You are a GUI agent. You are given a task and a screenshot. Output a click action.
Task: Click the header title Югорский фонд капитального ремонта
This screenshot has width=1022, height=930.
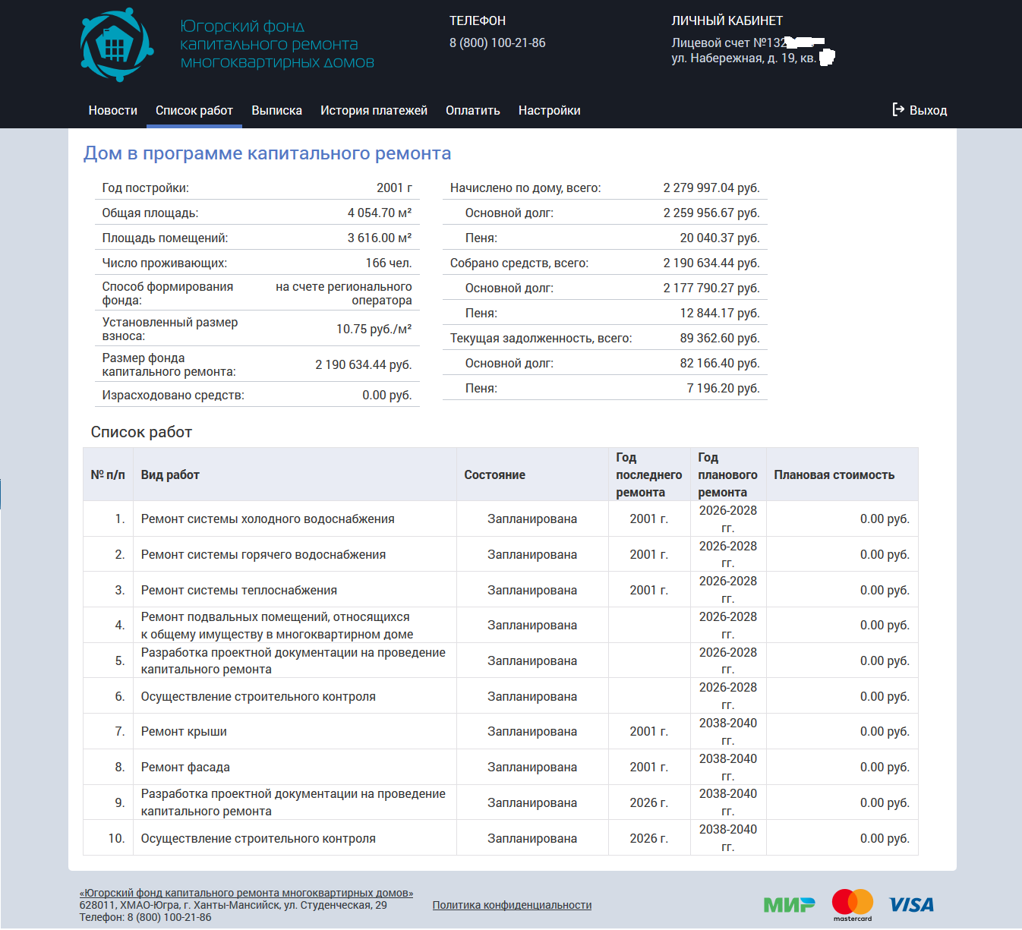277,45
